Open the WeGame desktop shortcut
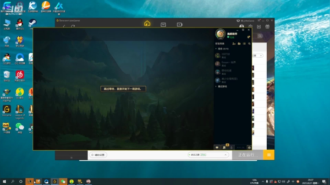Screen dimensions: 330x185 (7, 111)
